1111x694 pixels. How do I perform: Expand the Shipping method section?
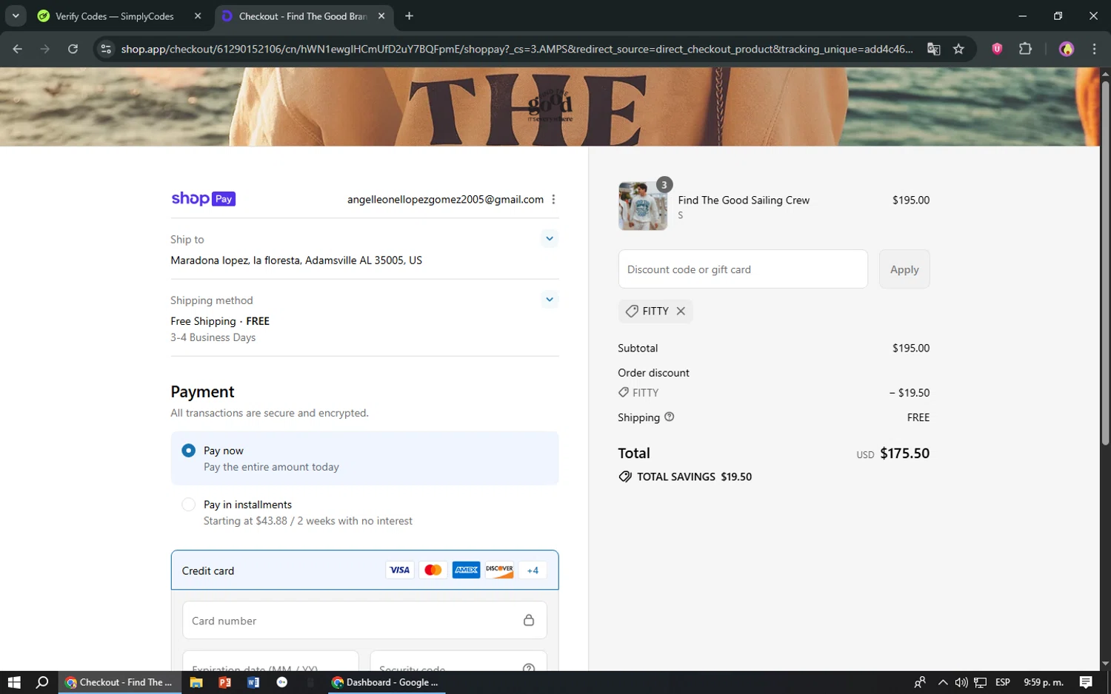(549, 299)
